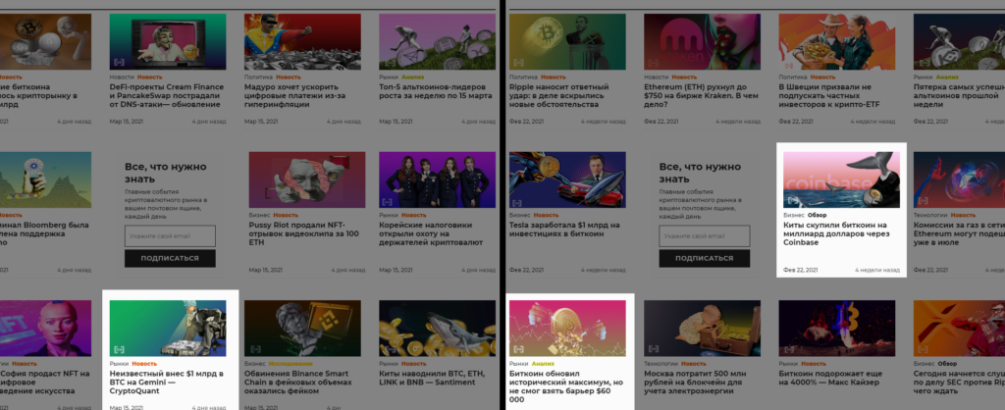1005x410 pixels.
Task: Open Korean tax officers article image
Action: pos(437,179)
